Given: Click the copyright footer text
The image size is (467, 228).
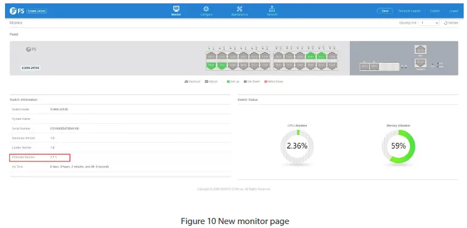Looking at the screenshot, I should (234, 189).
